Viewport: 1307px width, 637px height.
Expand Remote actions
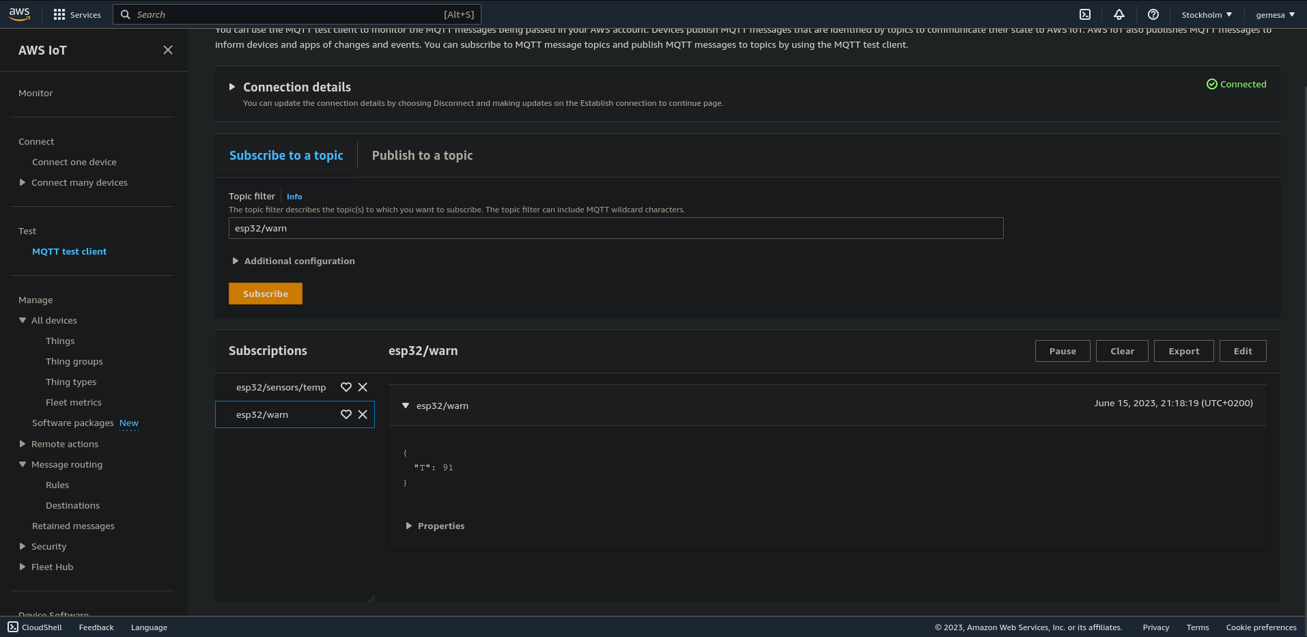(23, 444)
